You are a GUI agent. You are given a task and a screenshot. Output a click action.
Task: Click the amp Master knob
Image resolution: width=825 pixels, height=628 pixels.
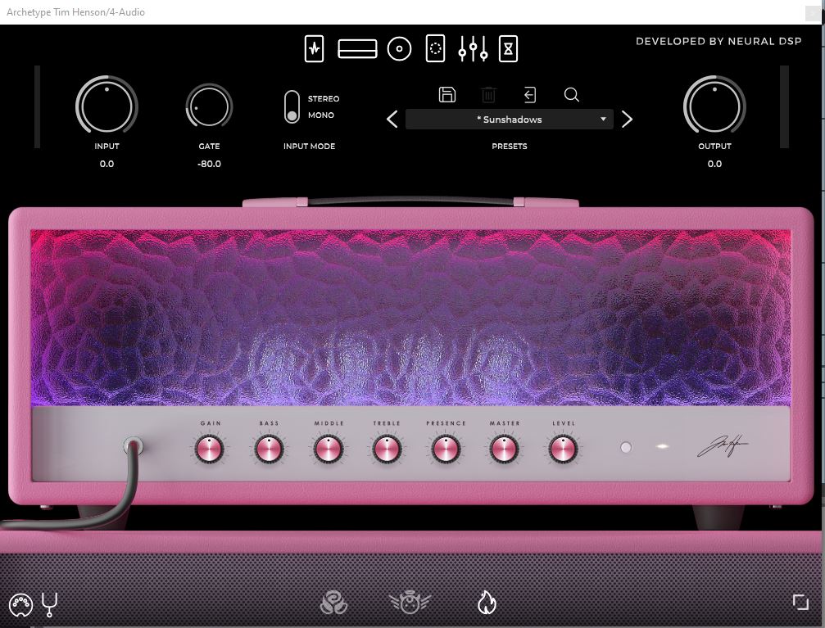pyautogui.click(x=504, y=450)
